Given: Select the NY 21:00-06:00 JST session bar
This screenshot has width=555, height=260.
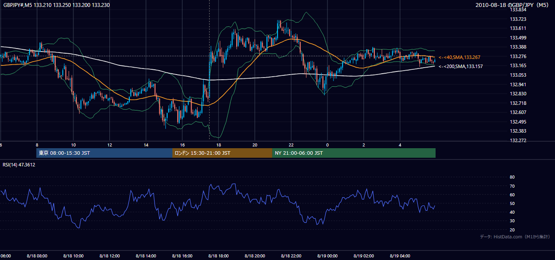Looking at the screenshot, I should pos(354,153).
